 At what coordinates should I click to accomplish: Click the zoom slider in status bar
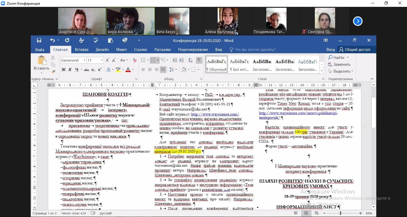click(340, 213)
